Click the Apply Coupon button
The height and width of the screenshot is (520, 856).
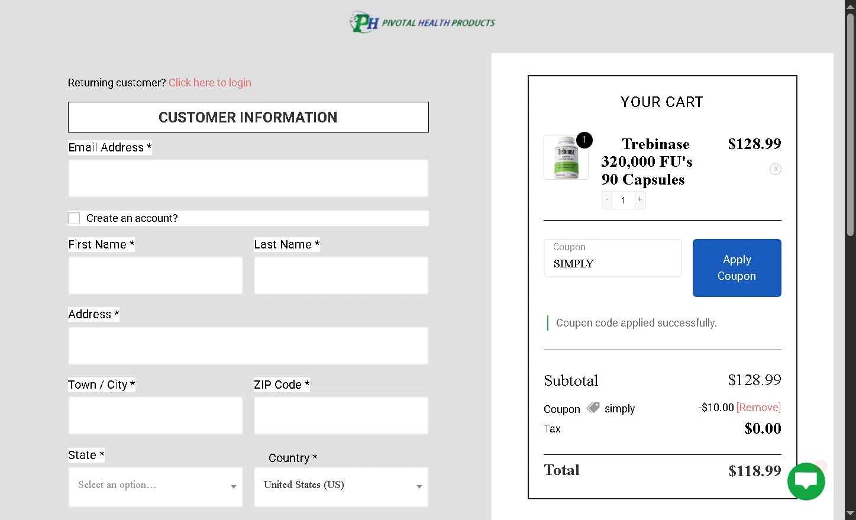point(737,268)
